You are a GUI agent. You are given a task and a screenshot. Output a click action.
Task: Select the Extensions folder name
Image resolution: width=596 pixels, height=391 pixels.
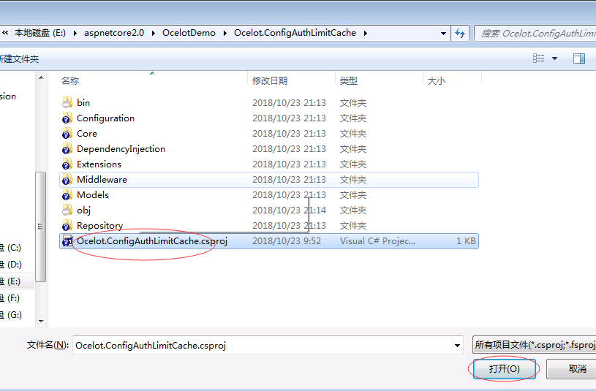(x=99, y=164)
